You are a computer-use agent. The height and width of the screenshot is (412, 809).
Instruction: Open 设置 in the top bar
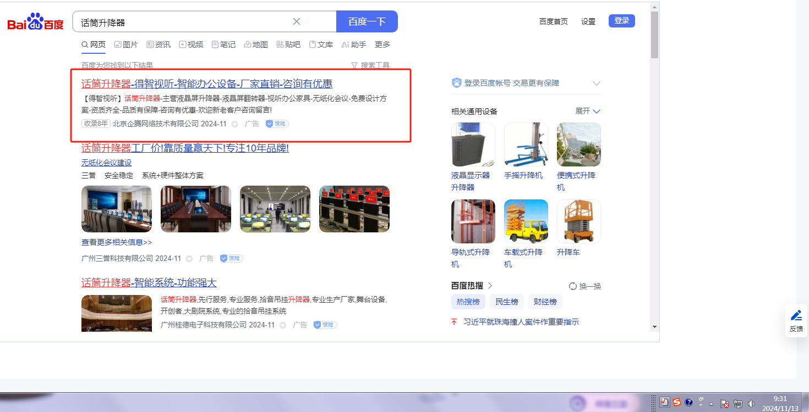(588, 21)
